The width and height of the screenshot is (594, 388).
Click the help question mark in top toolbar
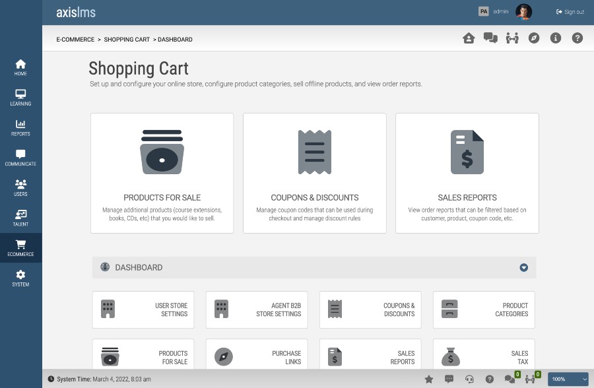coord(577,38)
